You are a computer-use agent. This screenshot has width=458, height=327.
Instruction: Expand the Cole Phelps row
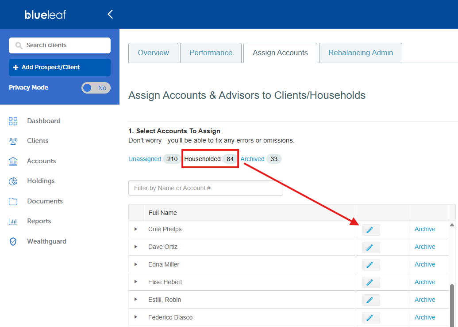click(136, 229)
